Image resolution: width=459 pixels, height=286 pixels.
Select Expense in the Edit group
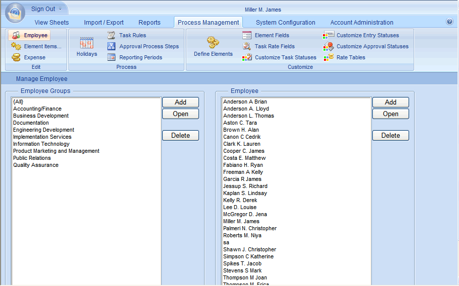click(x=34, y=57)
